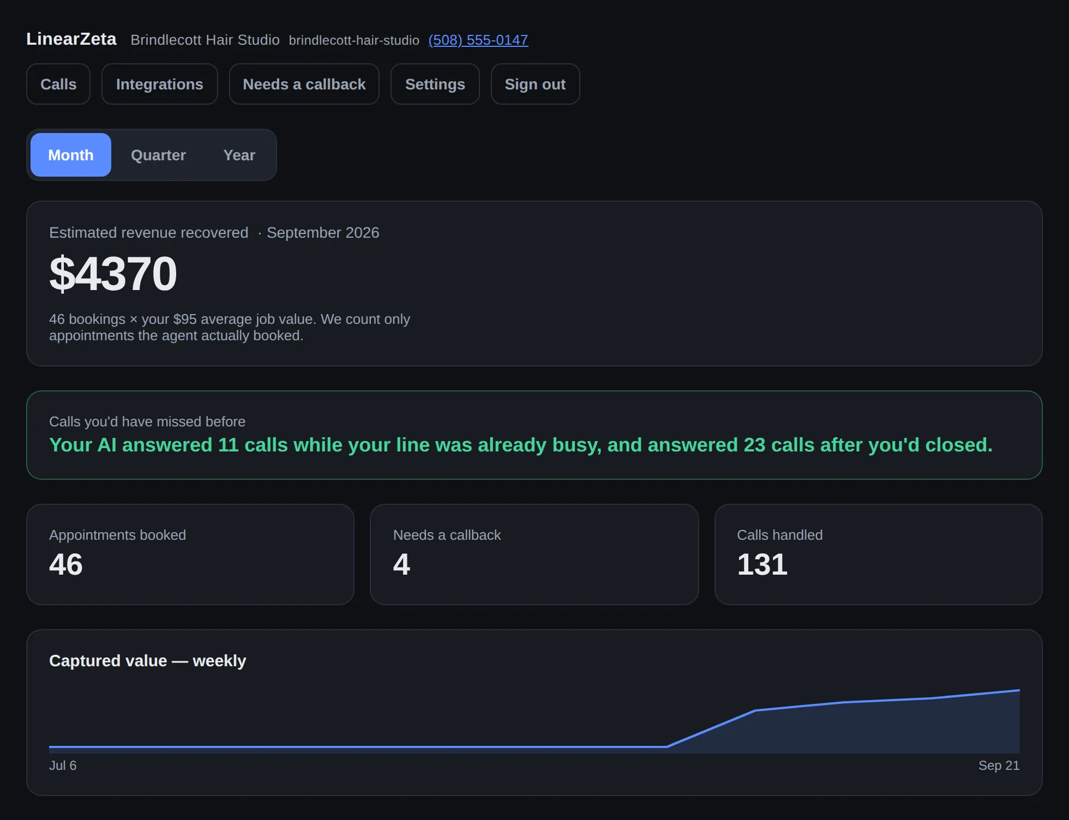Select the Month period tab
The image size is (1069, 820).
[x=71, y=155]
